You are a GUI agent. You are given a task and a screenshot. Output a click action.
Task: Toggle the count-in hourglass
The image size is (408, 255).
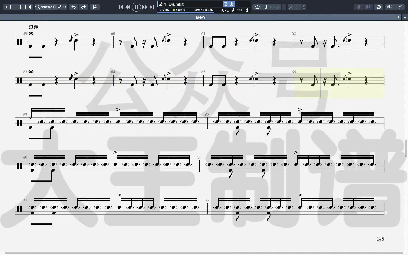[226, 4]
